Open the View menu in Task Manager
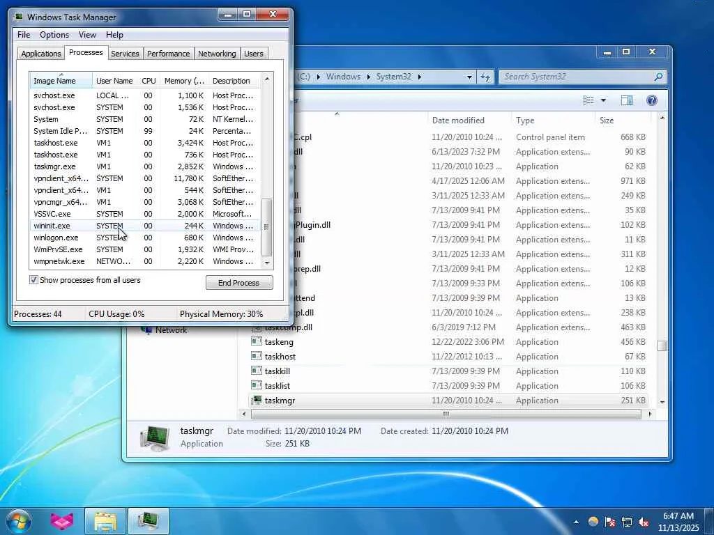 point(87,35)
